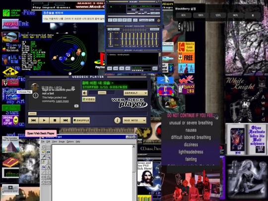Select the Rounded Rectangle tool
Viewport: 268px width, 201px height.
pyautogui.click(x=49, y=182)
